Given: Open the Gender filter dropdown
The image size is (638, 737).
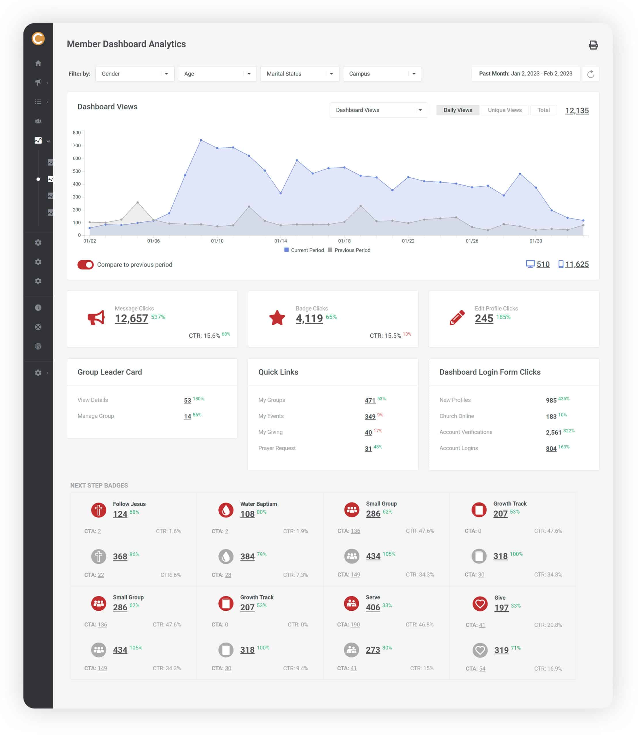Looking at the screenshot, I should (135, 74).
